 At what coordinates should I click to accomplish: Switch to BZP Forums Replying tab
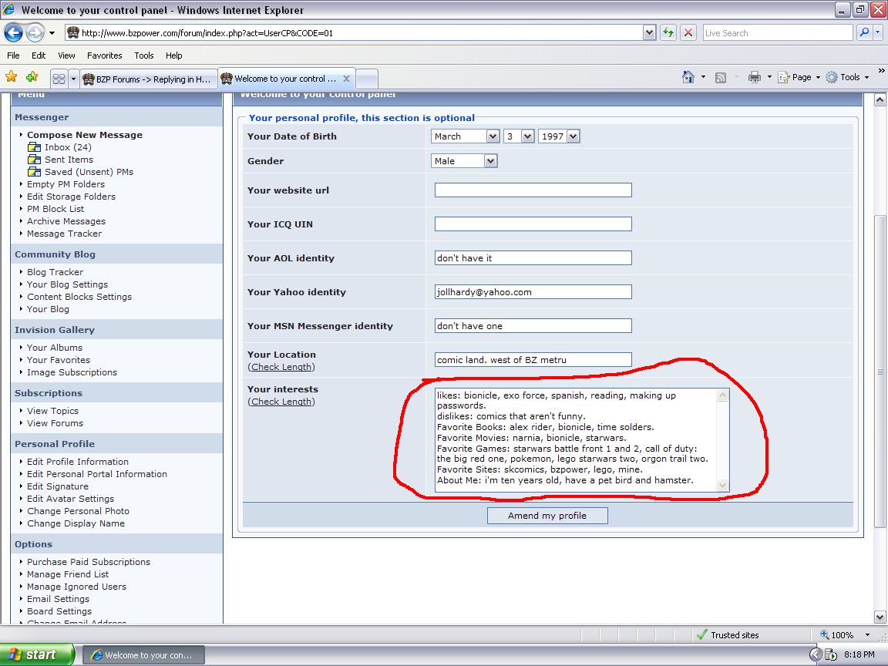click(148, 79)
